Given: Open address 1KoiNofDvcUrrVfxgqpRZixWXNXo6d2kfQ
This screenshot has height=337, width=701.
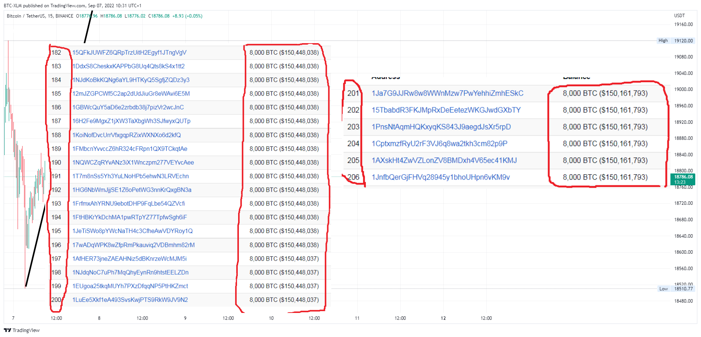Looking at the screenshot, I should tap(127, 135).
